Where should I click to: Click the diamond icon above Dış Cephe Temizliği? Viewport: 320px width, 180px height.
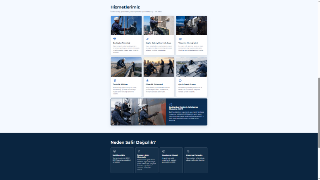115,39
